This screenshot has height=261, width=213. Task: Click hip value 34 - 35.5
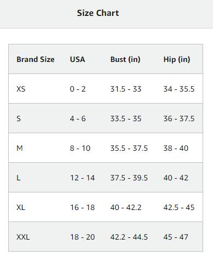(179, 89)
